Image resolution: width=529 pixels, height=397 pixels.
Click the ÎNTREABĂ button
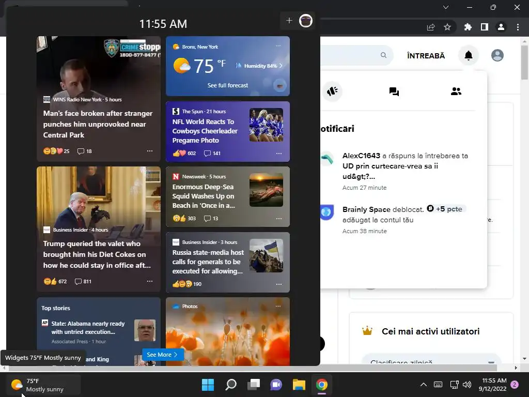pyautogui.click(x=426, y=56)
